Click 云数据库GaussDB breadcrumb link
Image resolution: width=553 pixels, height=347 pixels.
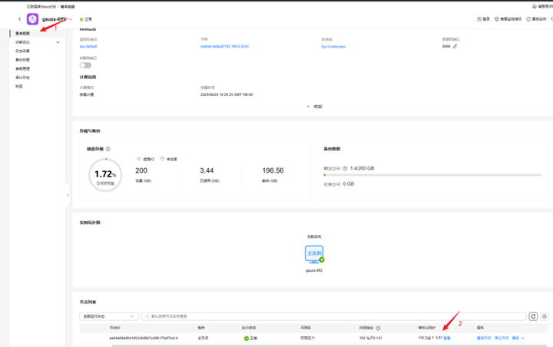coord(41,7)
